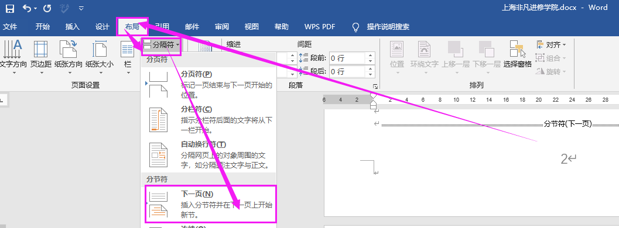Open the 选择窗格 selection pane
Screen dimensions: 619x228
coord(518,55)
